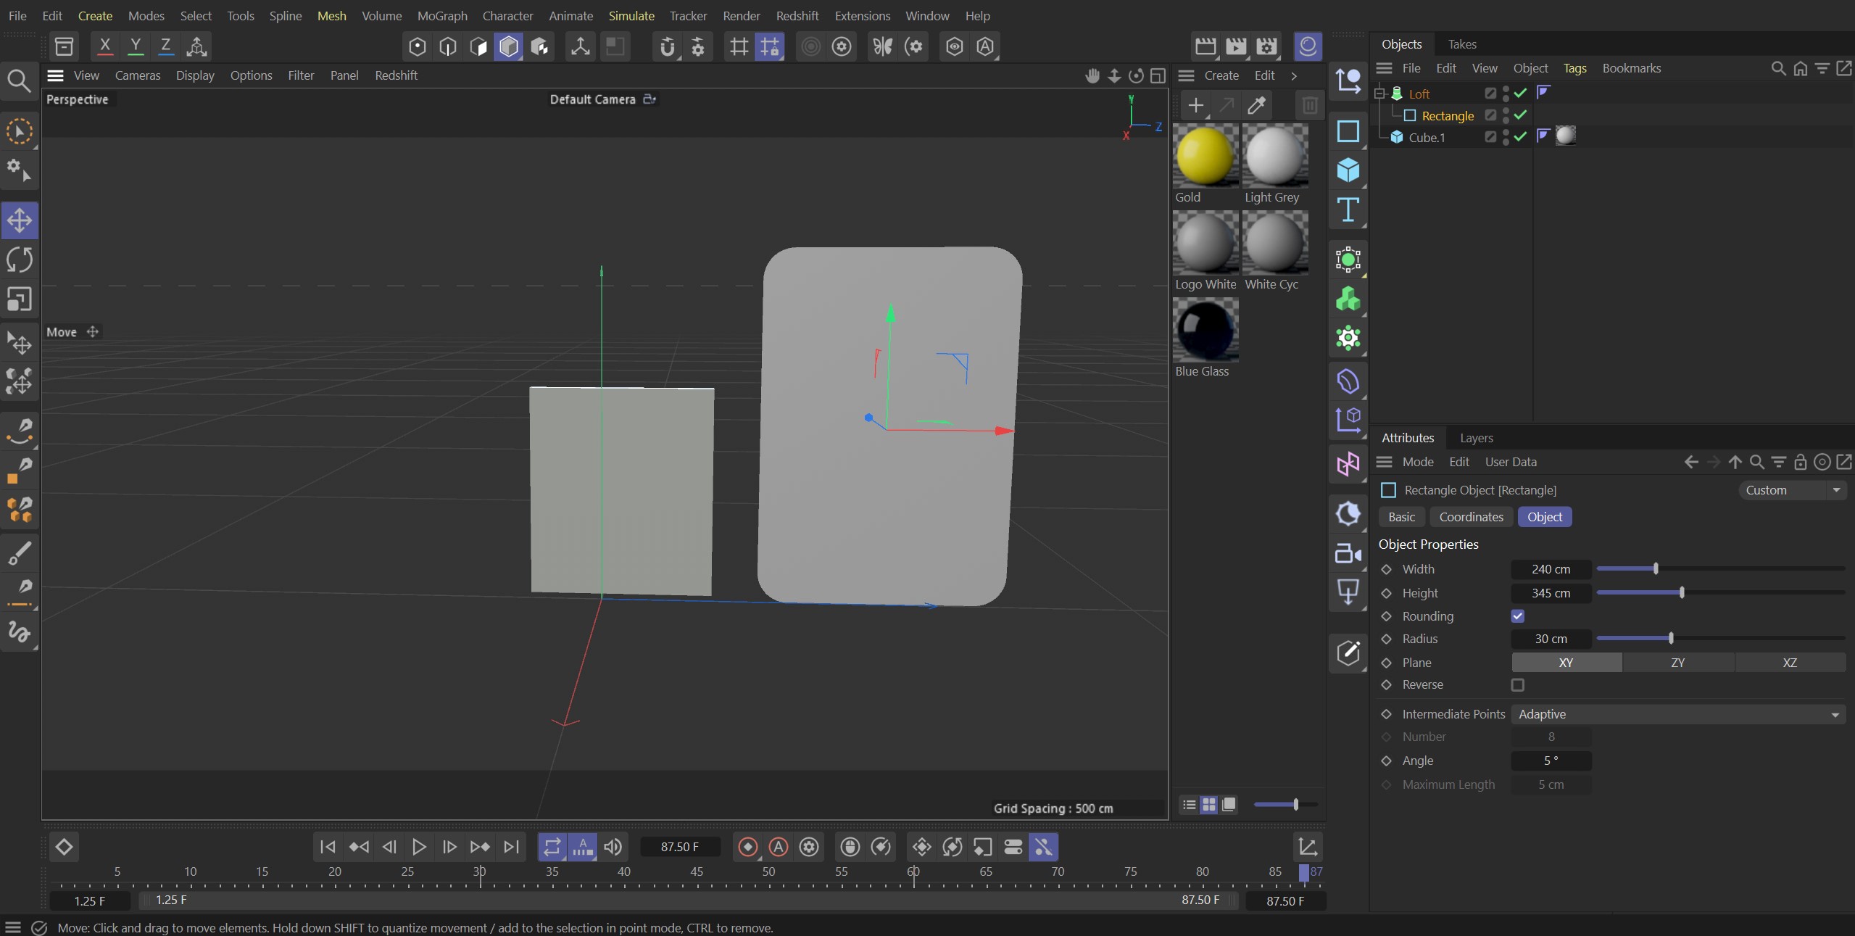The image size is (1855, 936).
Task: Toggle the Loft object's green enable checkmark
Action: (x=1521, y=94)
